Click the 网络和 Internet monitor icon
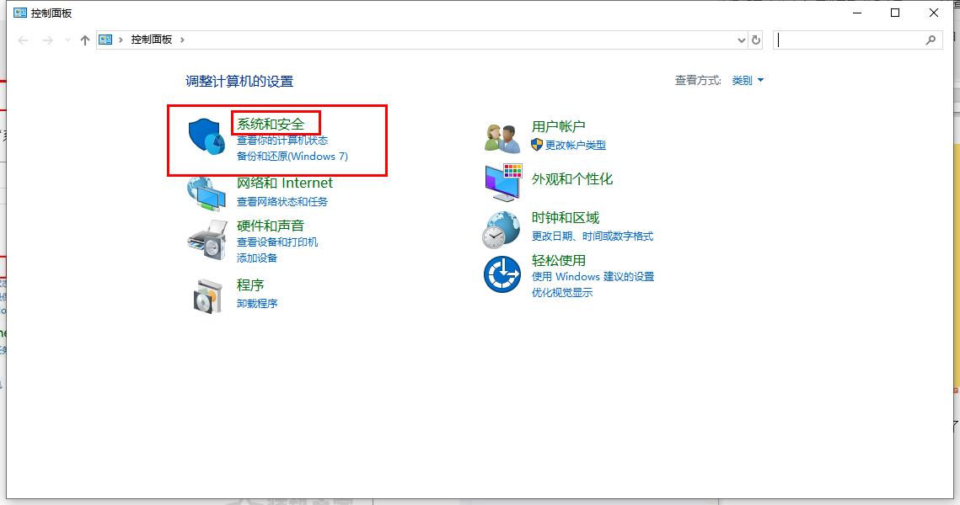Viewport: 960px width, 505px height. pyautogui.click(x=205, y=192)
